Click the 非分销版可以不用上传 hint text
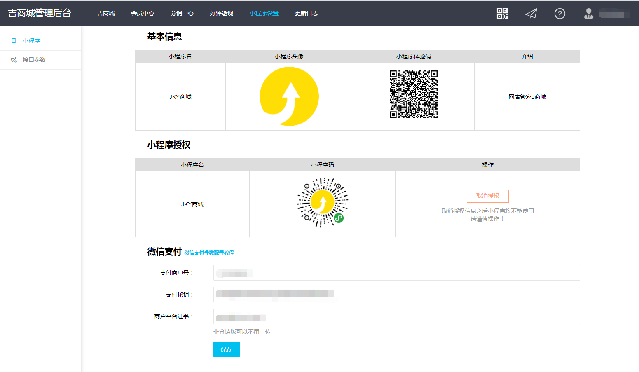The width and height of the screenshot is (639, 372). pyautogui.click(x=242, y=332)
